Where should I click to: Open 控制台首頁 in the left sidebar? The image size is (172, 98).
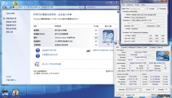coord(10,13)
